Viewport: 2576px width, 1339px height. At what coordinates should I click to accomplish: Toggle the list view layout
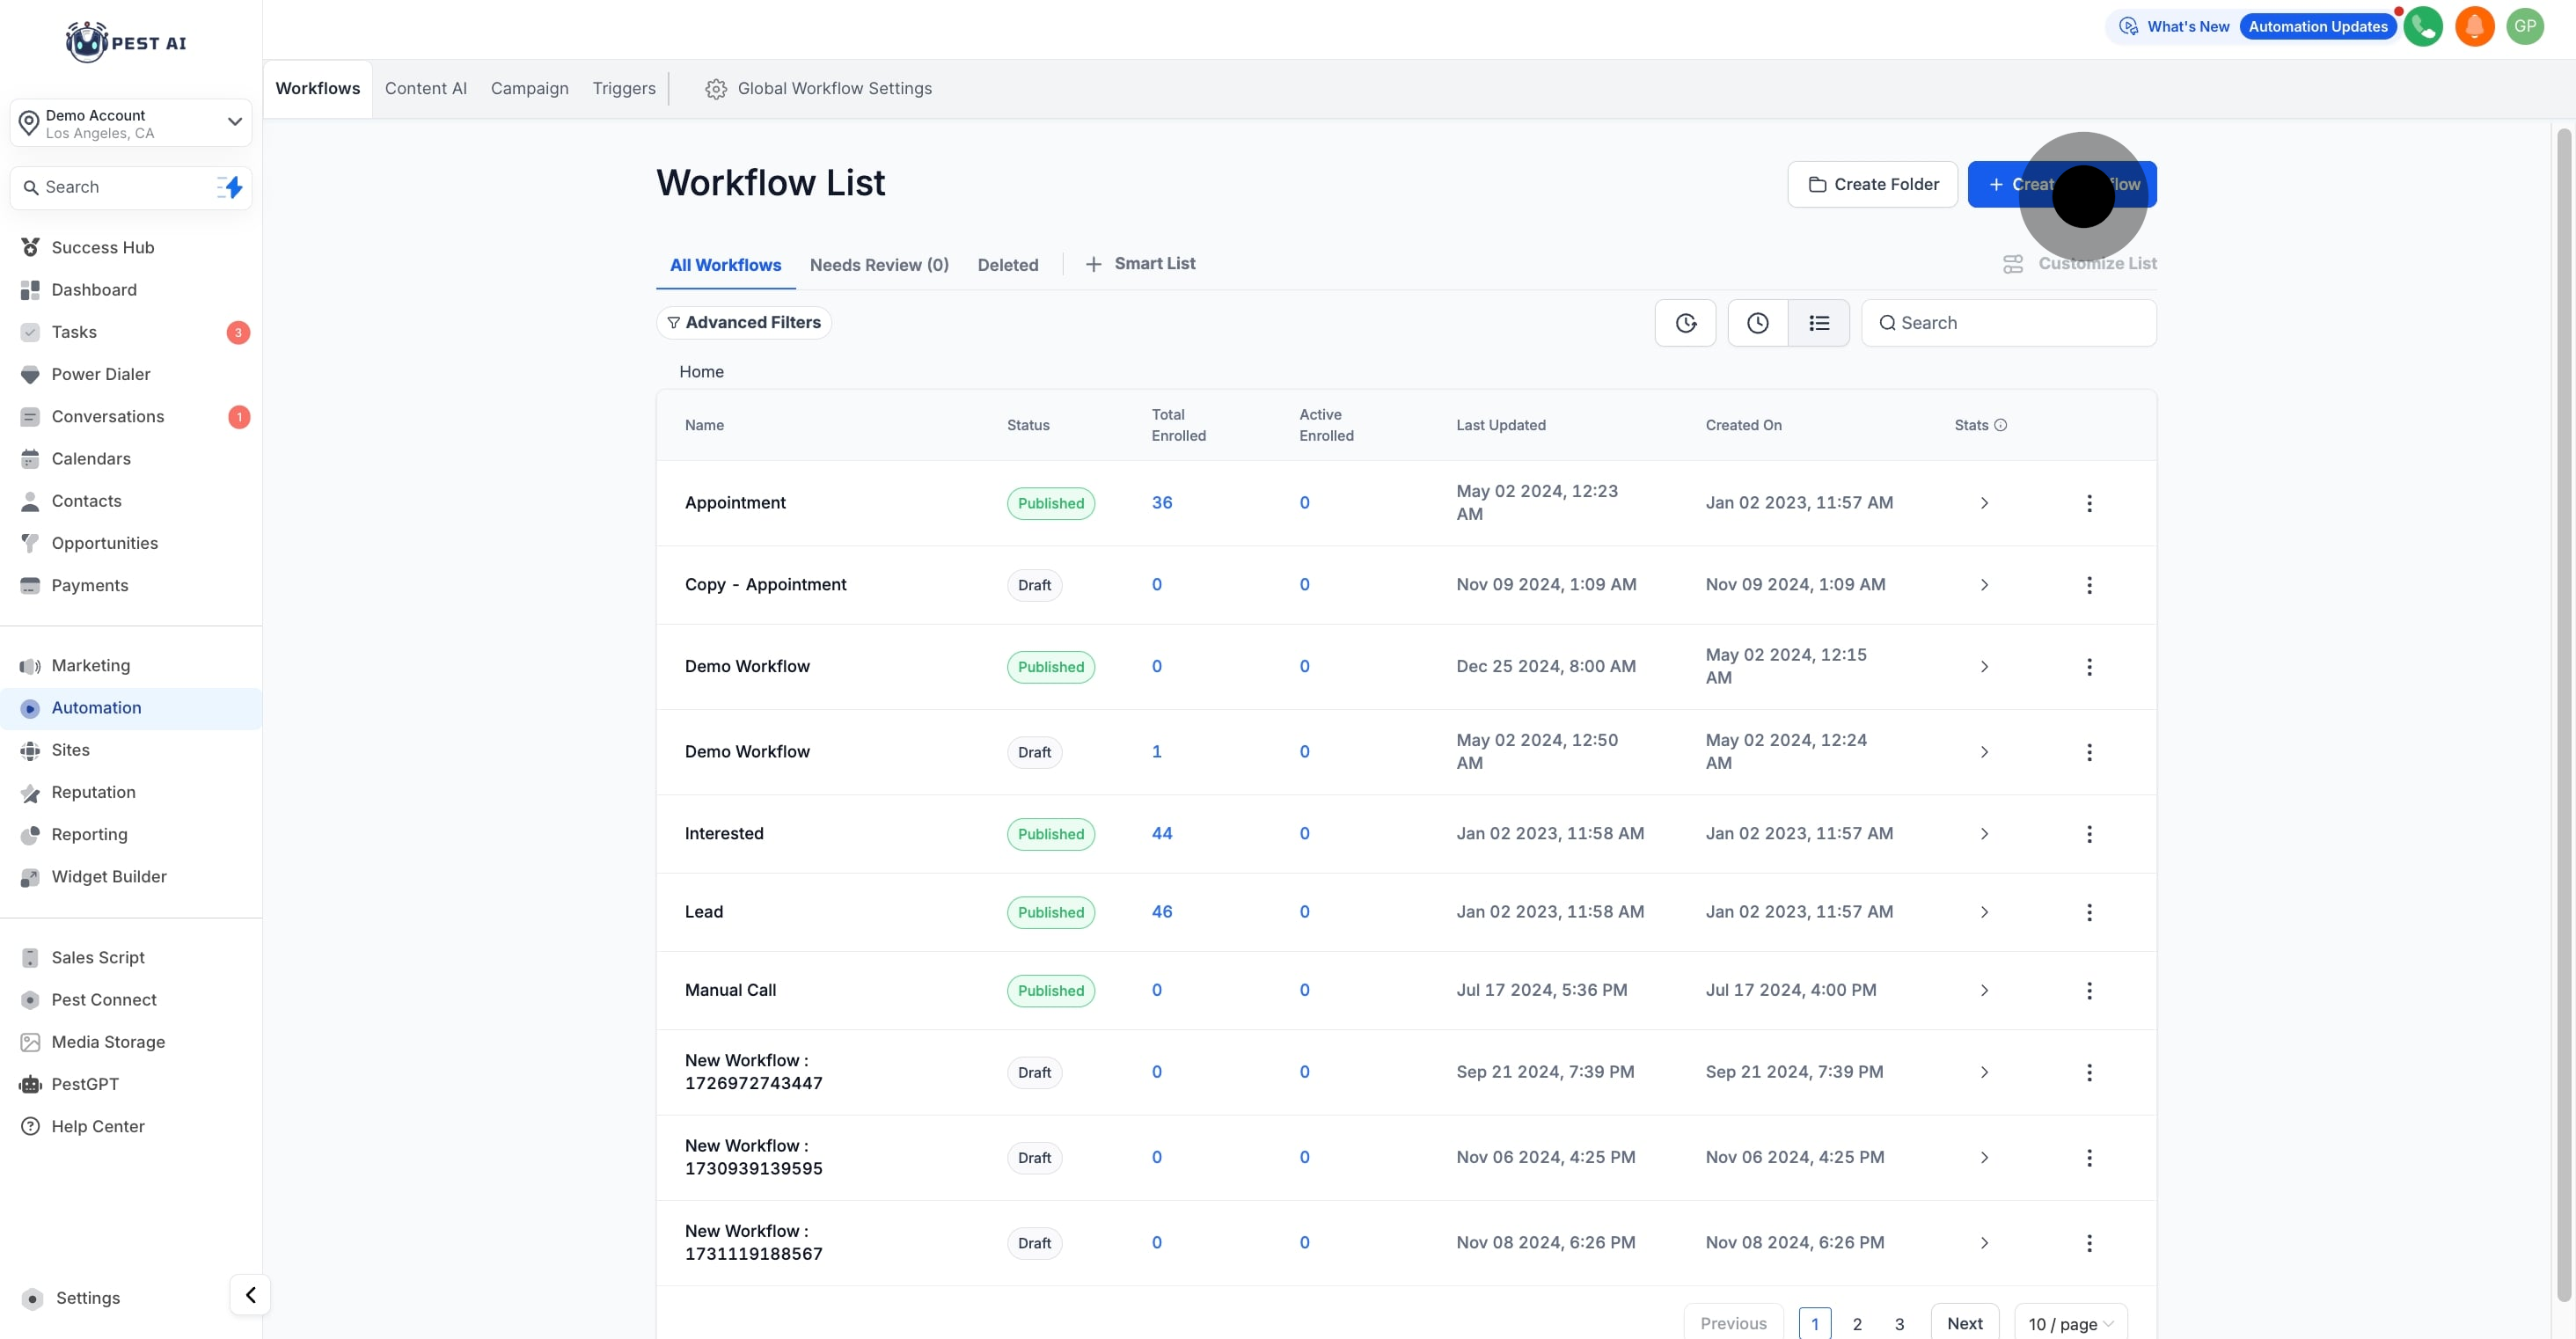click(x=1820, y=322)
